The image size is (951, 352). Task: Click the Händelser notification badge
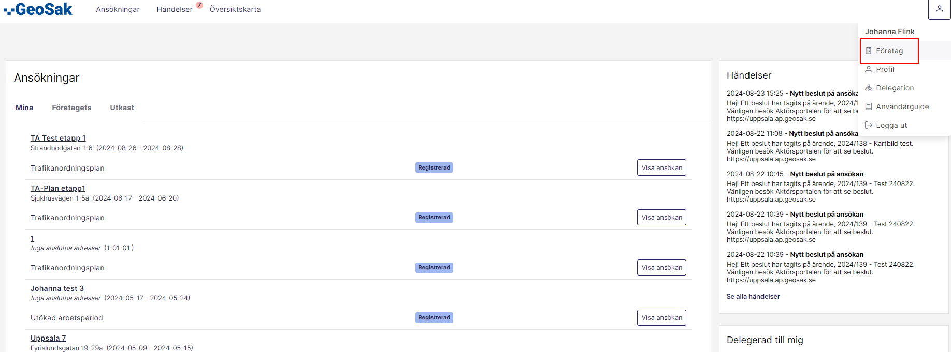199,5
